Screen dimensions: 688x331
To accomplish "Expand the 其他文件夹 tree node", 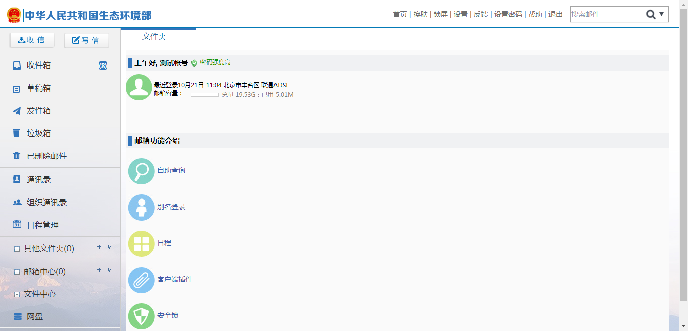I will click(x=17, y=249).
